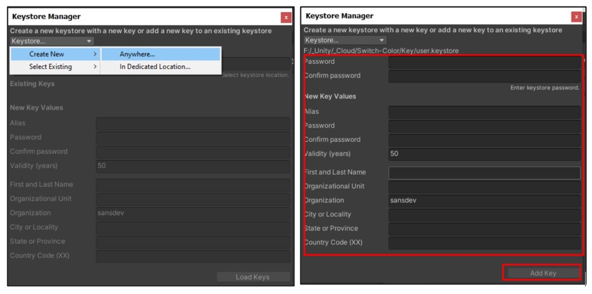This screenshot has height=294, width=592.
Task: Open Keystore... dropdown above the user.keystore path
Action: (345, 40)
